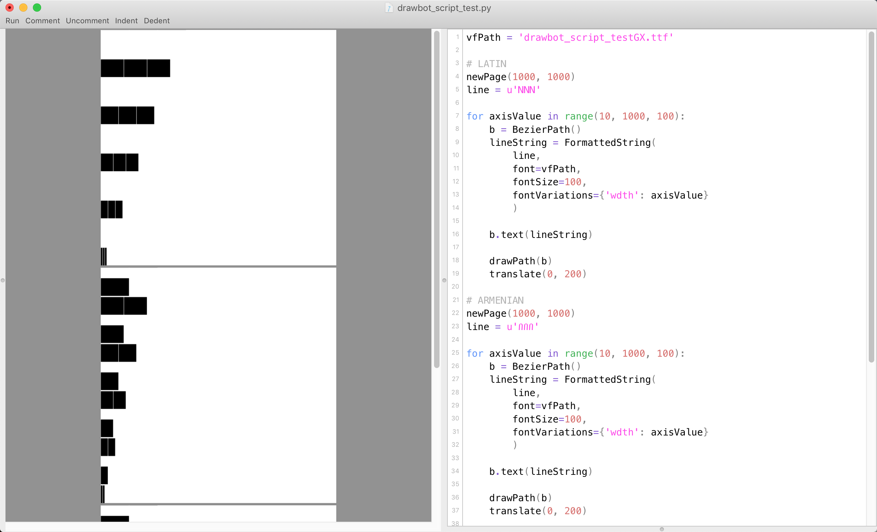
Task: Close the window with the red button
Action: [10, 8]
